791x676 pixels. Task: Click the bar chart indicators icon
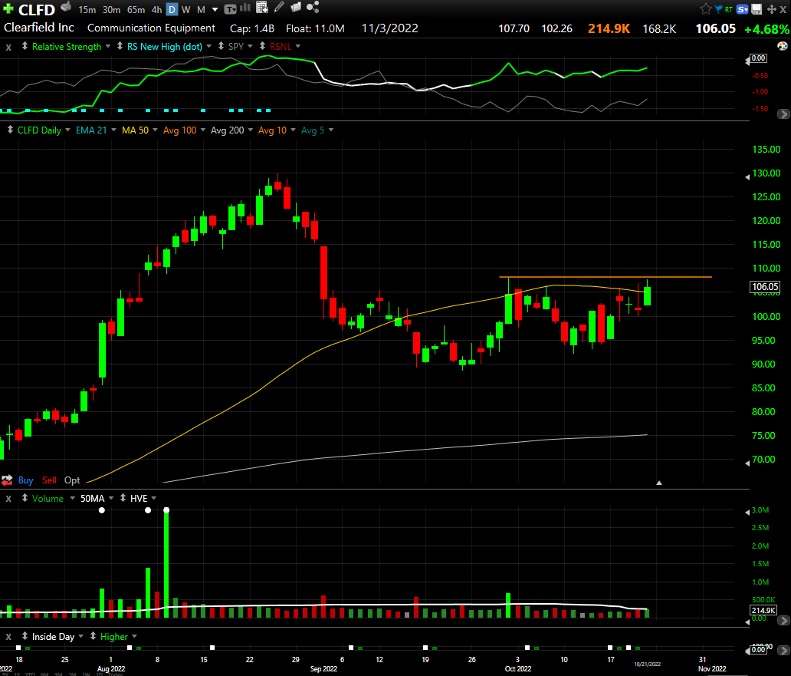[245, 8]
